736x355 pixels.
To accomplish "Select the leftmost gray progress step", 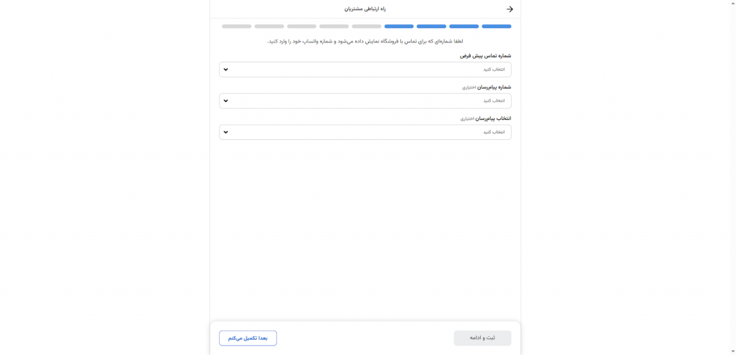I will click(236, 27).
